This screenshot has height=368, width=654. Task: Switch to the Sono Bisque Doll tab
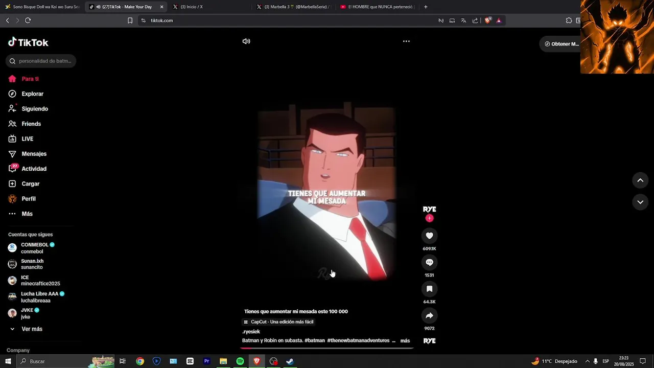tap(42, 7)
